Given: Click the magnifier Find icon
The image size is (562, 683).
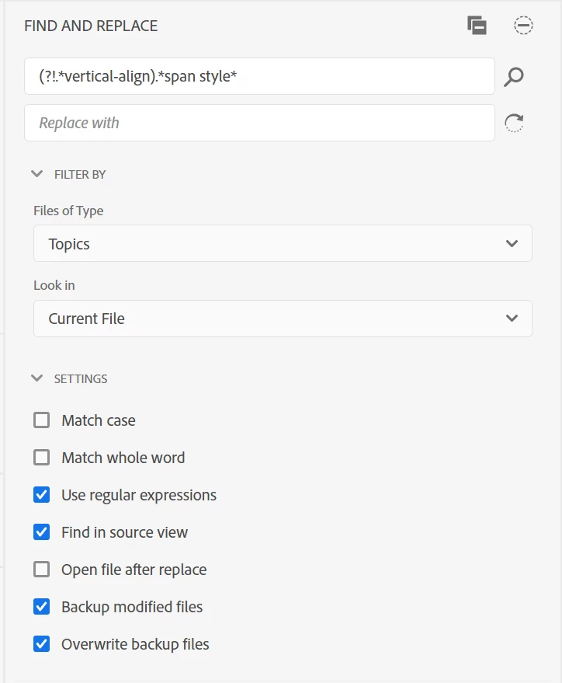Looking at the screenshot, I should pos(514,77).
